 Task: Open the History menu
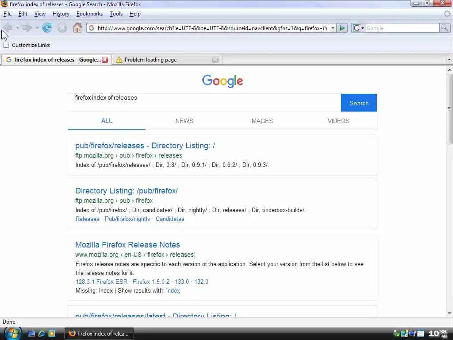(x=61, y=14)
